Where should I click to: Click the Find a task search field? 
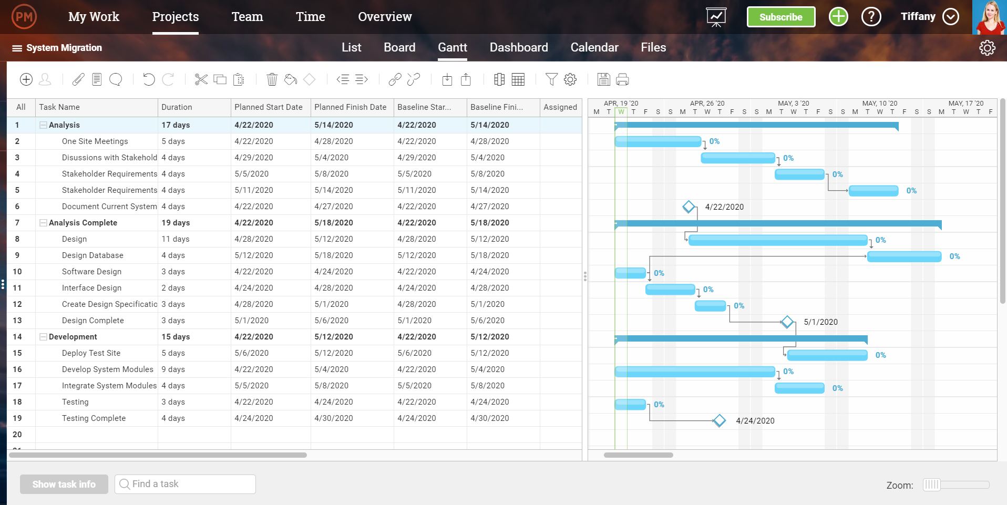tap(185, 484)
